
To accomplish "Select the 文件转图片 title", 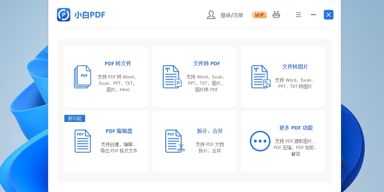I will pos(295,67).
